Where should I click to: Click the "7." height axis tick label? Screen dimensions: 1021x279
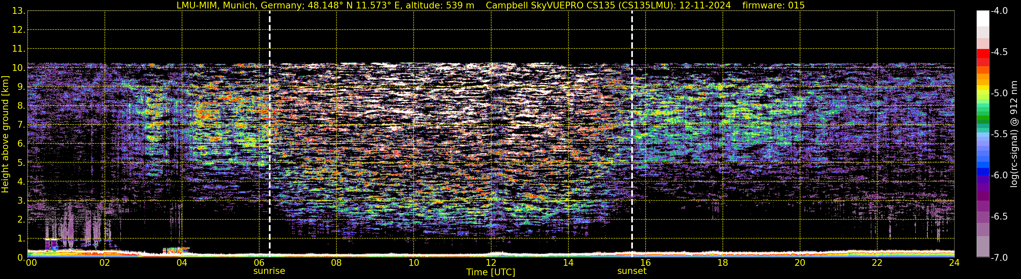[21, 125]
